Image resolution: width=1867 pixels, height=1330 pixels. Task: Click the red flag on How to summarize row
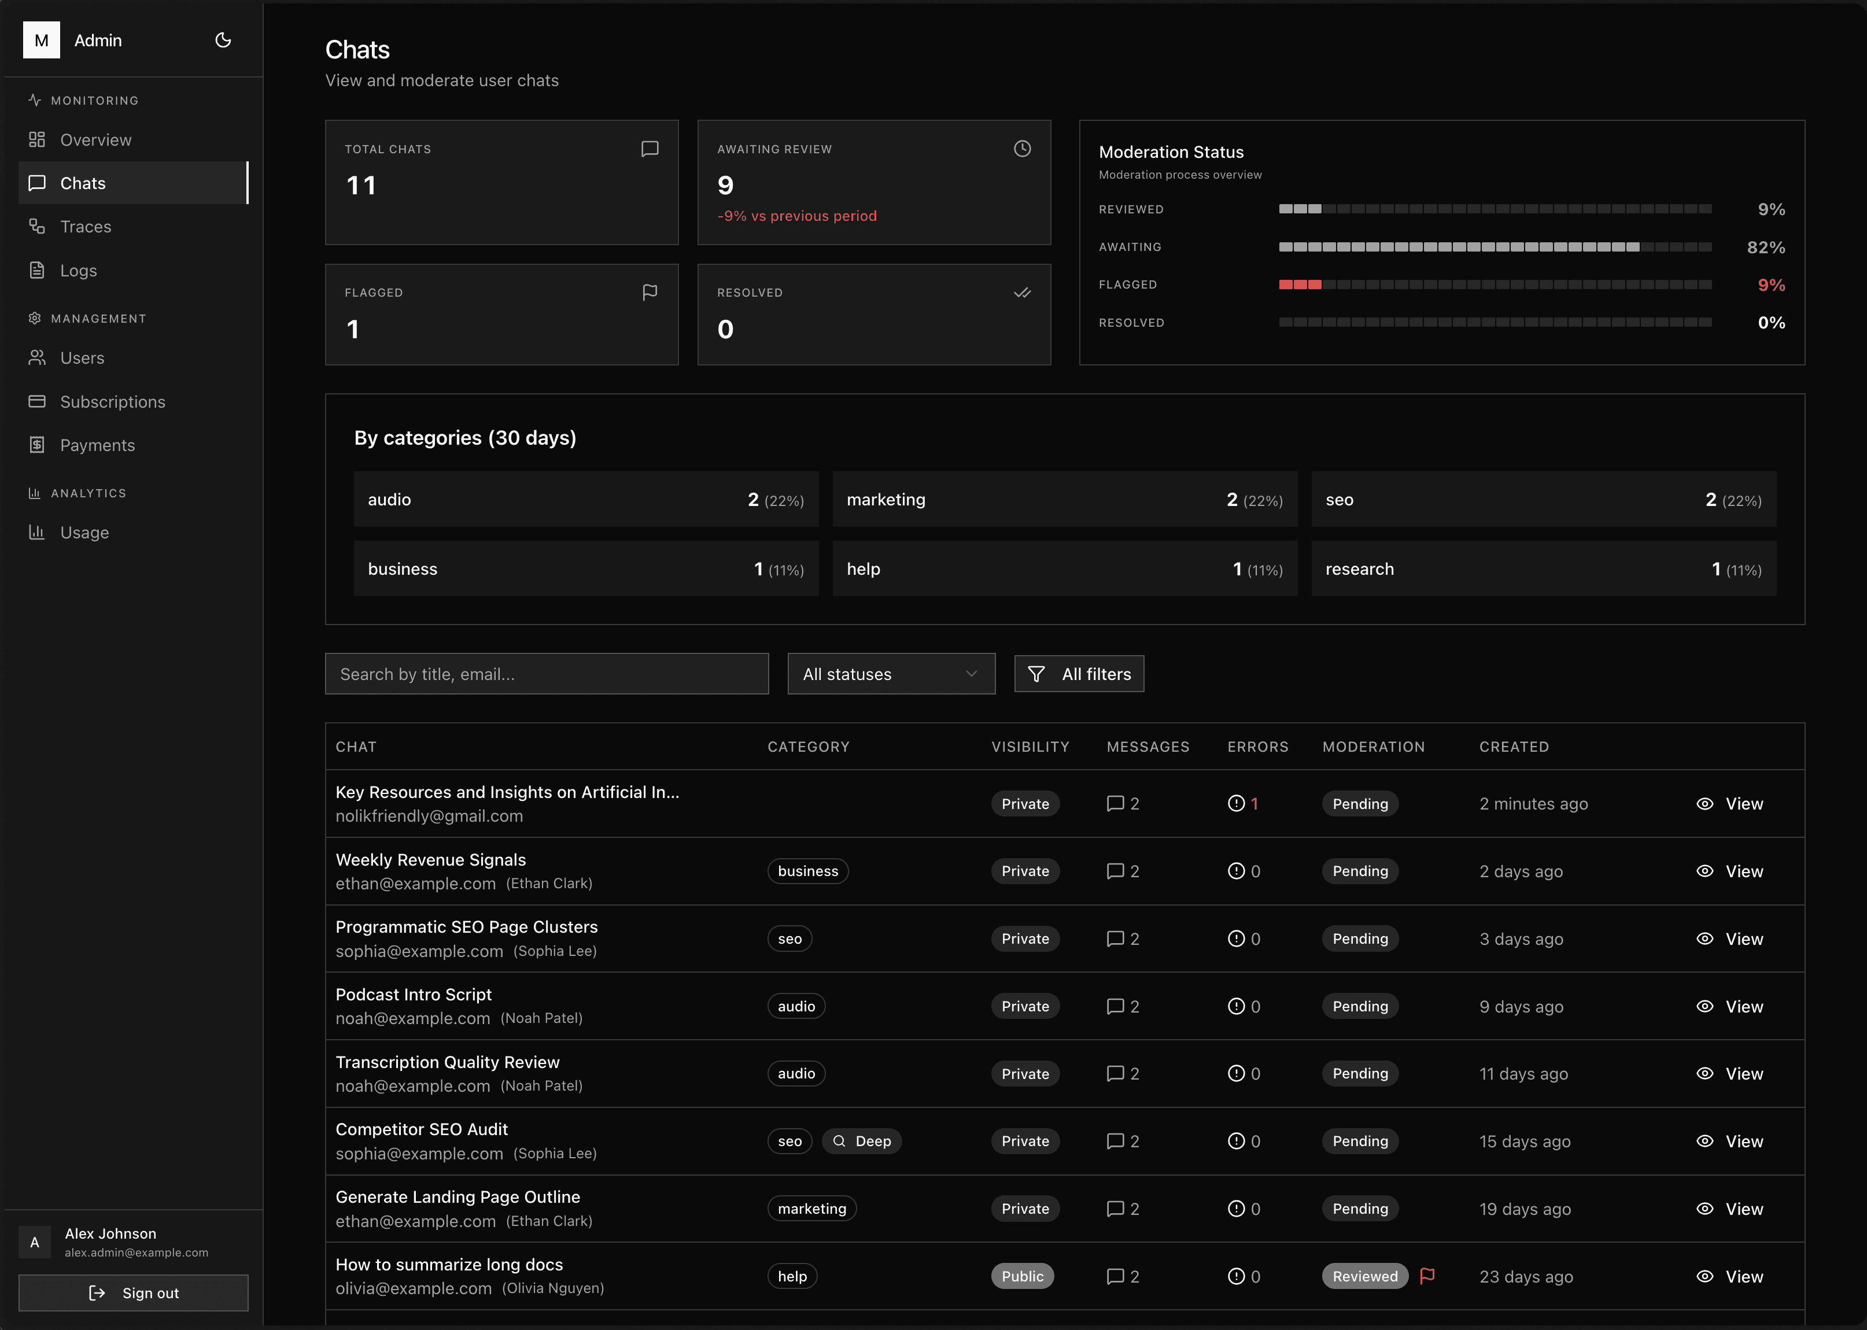point(1427,1275)
